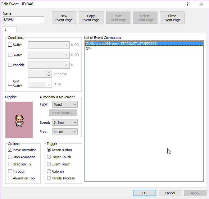Viewport: 209px width, 199px height.
Task: Select the pbMrHyper script command line
Action: 122,44
